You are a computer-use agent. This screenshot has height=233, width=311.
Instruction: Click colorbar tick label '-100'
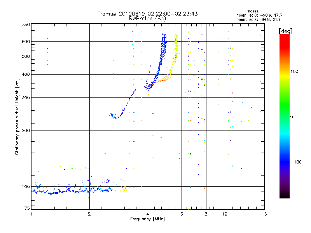point(296,162)
